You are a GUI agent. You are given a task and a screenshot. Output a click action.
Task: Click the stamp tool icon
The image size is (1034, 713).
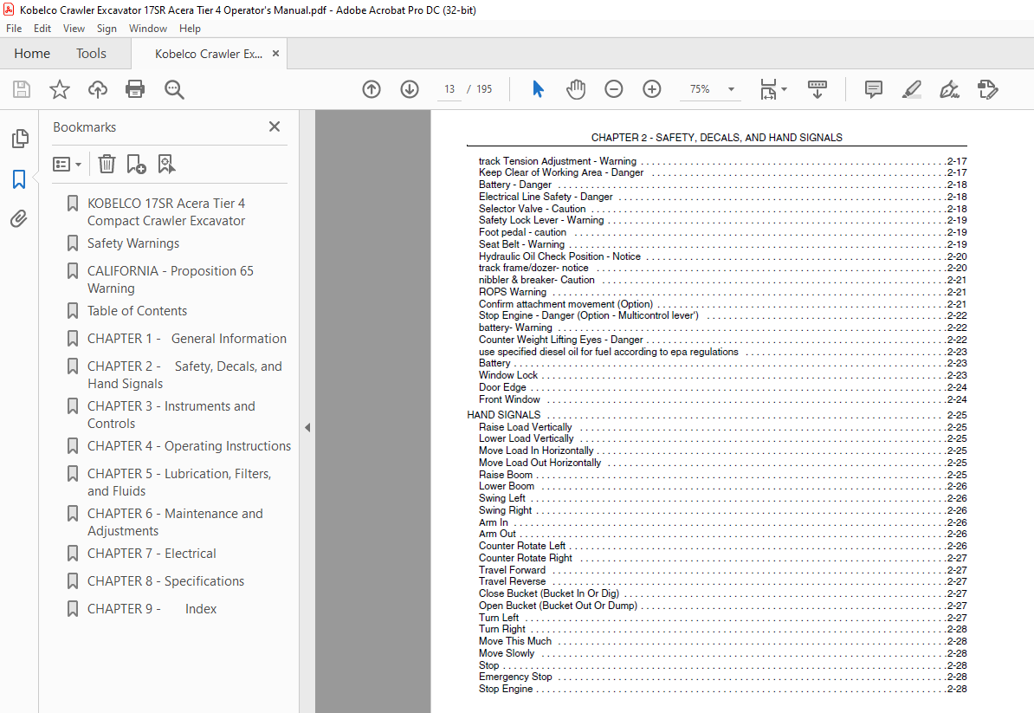point(988,89)
